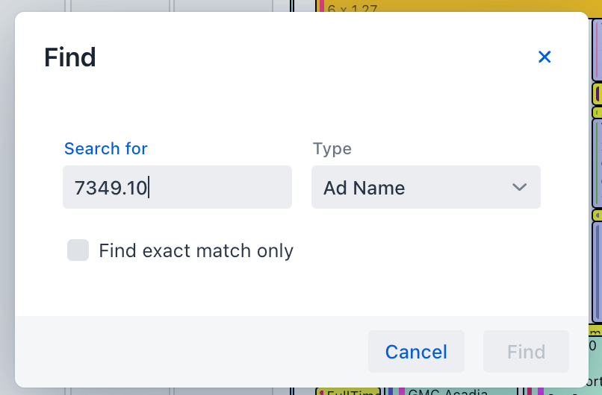Click the Find button in dialog footer
This screenshot has height=395, width=602.
[526, 352]
